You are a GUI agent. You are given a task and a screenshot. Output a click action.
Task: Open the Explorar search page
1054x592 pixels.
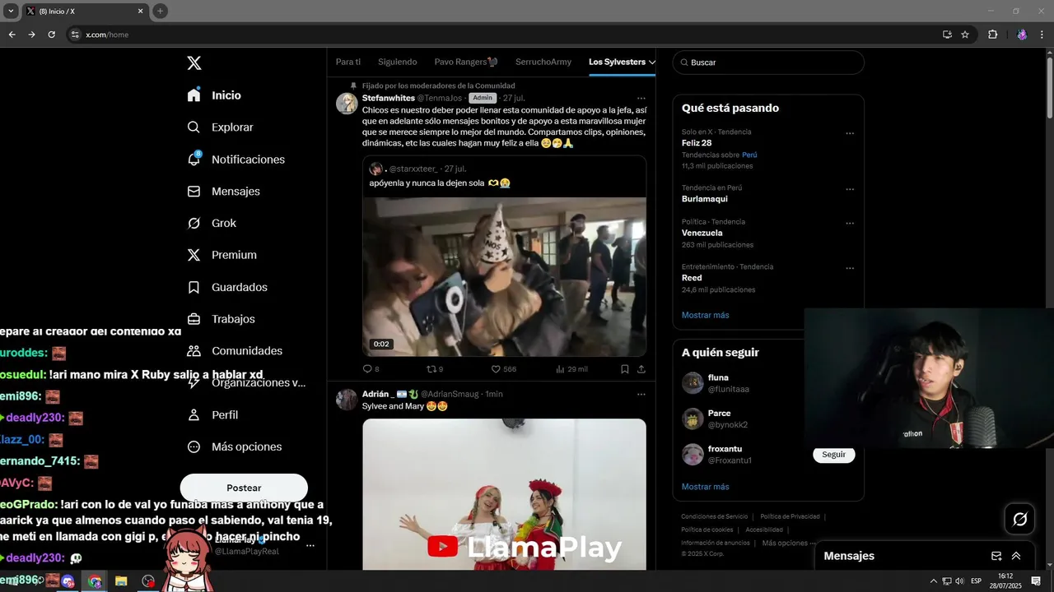(220, 127)
